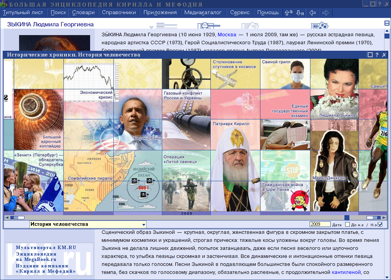Image resolution: width=391 pixels, height=280 pixels.
Task: Go forward using the right arrow icon
Action: pos(325,13)
